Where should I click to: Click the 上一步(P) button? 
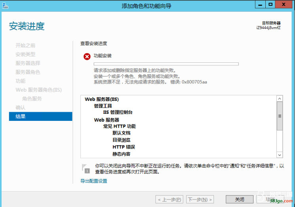click(x=170, y=199)
